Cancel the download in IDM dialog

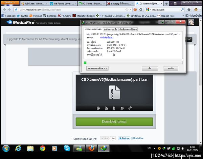(171, 68)
